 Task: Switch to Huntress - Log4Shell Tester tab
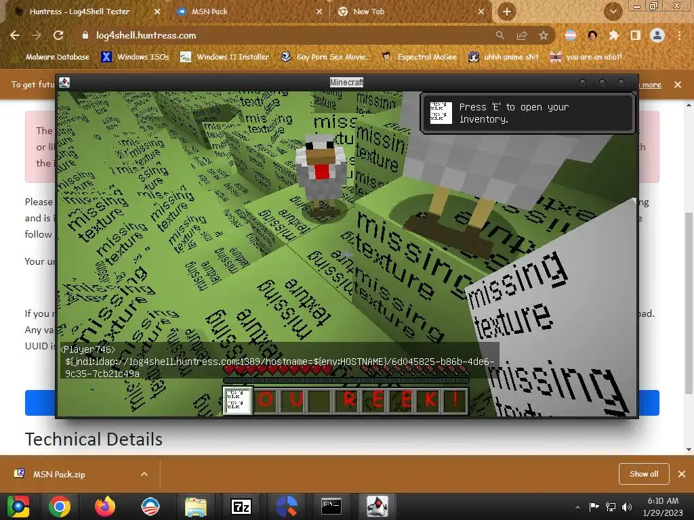coord(80,12)
